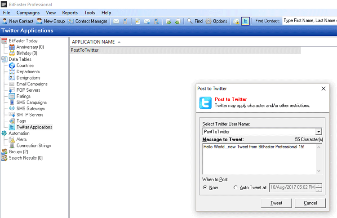Select the Anniversary (0) tree label
Image resolution: width=337 pixels, height=218 pixels.
point(30,47)
